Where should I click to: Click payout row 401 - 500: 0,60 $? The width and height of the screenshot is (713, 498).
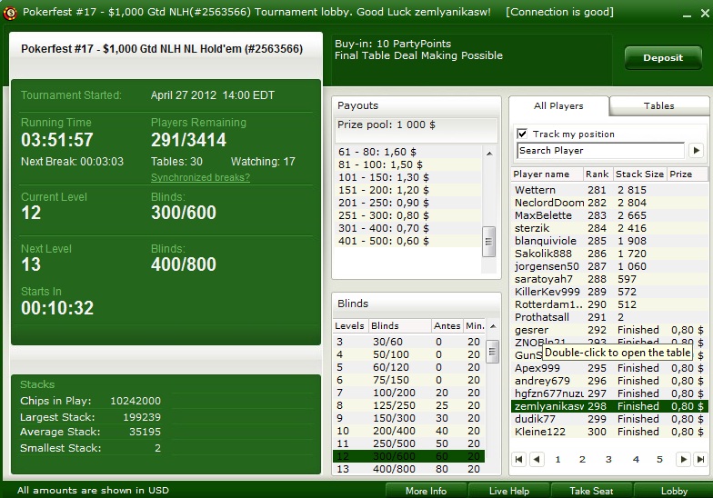(x=407, y=241)
